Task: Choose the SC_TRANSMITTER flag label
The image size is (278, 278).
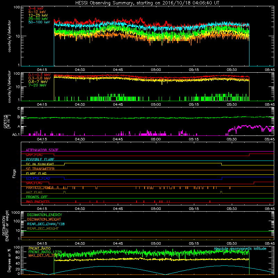Action: pyautogui.click(x=40, y=169)
